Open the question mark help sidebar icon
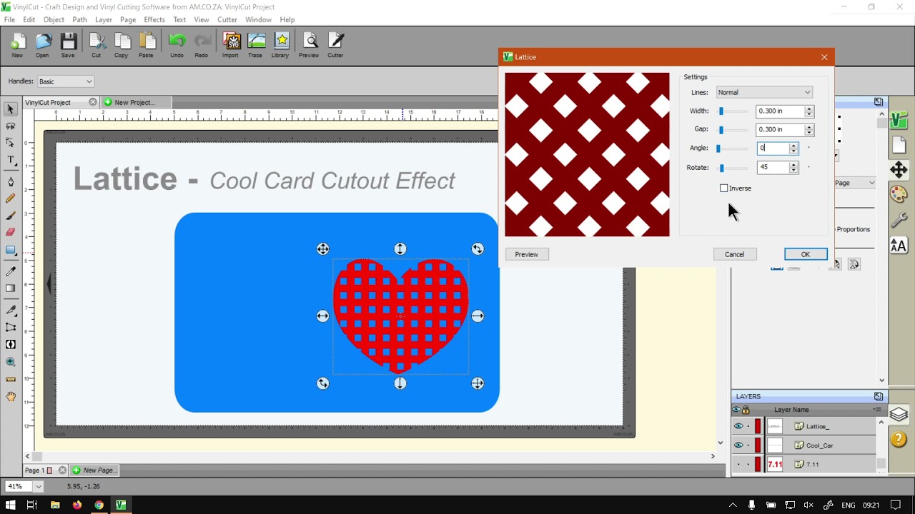The width and height of the screenshot is (915, 514). click(899, 439)
